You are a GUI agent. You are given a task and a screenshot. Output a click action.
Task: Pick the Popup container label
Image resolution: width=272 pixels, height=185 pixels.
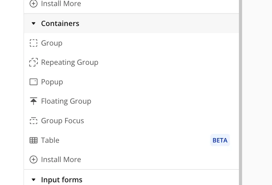point(52,82)
